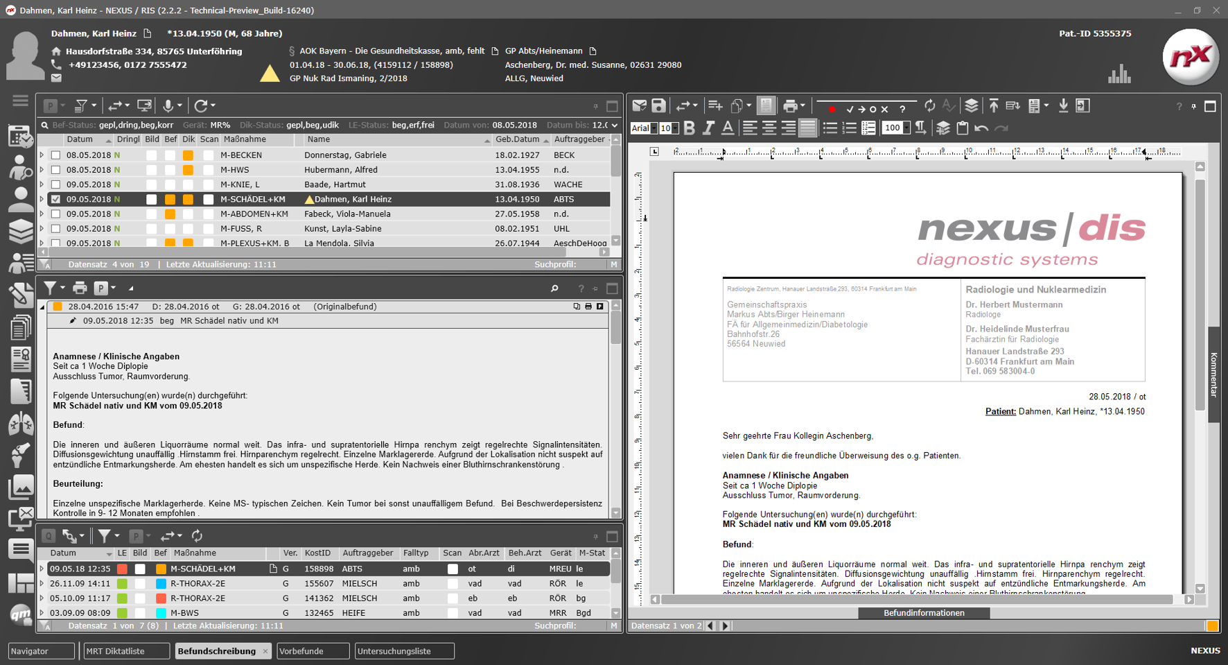The image size is (1228, 665).
Task: Check the box for Donnerstag, Gabriele row
Action: pos(56,155)
